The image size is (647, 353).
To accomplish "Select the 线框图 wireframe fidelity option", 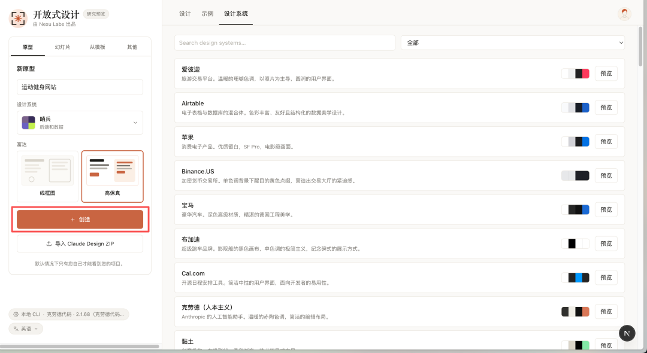I will (47, 176).
